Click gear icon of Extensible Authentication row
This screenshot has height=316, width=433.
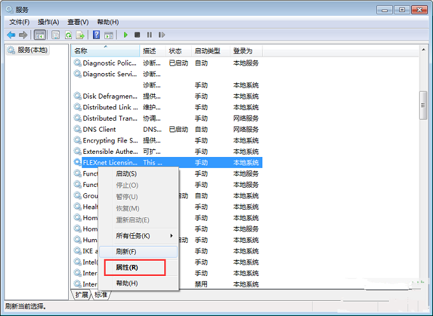77,151
